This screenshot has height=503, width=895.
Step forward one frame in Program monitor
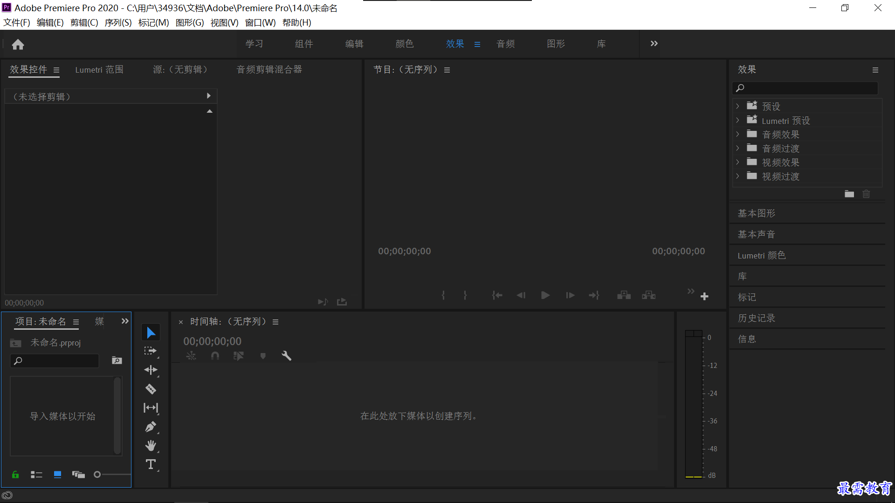click(570, 295)
